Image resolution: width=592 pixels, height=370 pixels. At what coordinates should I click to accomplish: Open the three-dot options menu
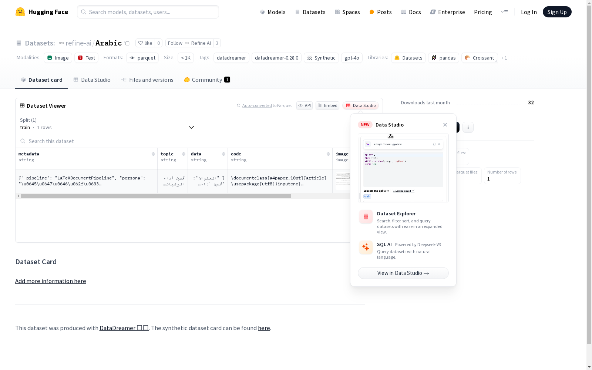click(468, 127)
